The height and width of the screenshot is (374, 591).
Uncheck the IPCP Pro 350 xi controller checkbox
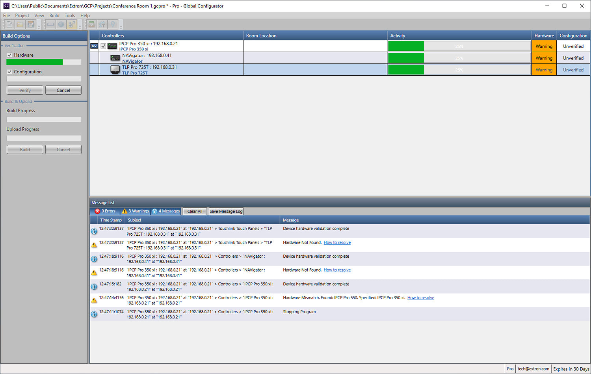pyautogui.click(x=103, y=46)
